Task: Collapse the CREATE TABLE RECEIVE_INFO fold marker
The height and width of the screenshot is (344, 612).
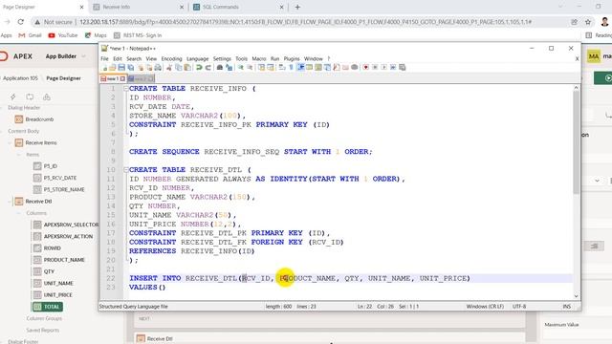Action: click(x=126, y=89)
